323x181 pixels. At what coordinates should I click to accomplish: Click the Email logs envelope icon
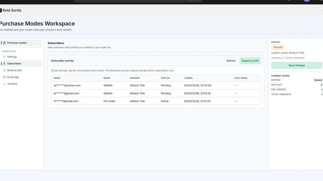click(x=4, y=77)
